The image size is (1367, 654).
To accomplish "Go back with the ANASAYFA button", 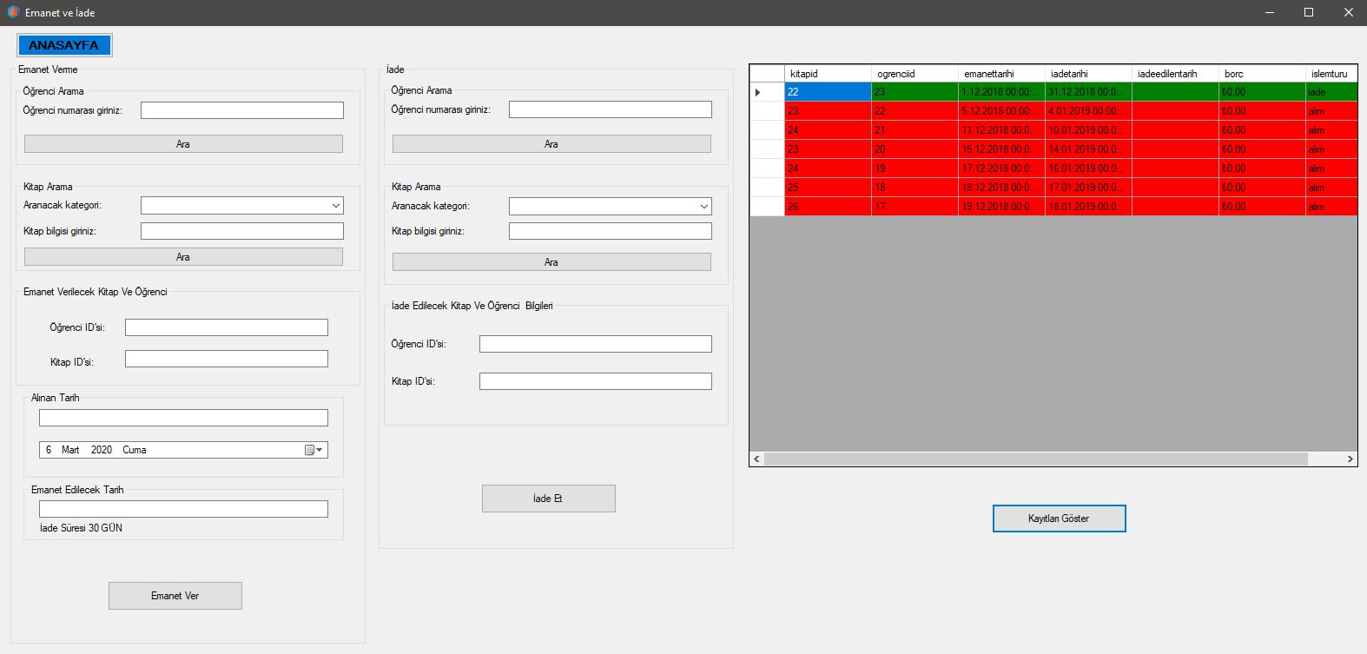I will [x=64, y=45].
